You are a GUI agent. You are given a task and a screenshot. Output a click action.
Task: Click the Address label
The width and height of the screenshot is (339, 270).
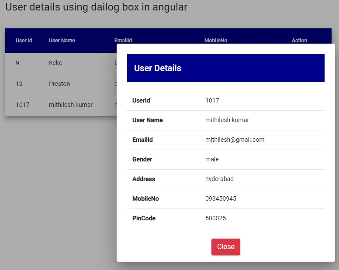(x=144, y=179)
